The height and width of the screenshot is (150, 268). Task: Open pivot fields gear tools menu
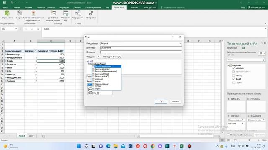[262, 53]
